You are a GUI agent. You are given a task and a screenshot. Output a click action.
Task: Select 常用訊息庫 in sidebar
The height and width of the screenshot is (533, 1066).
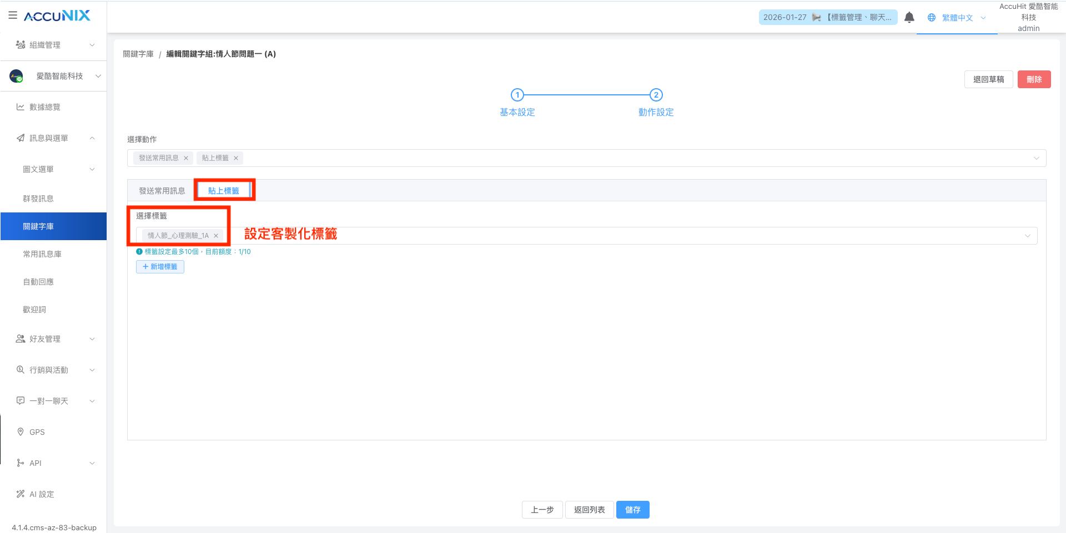pos(42,254)
